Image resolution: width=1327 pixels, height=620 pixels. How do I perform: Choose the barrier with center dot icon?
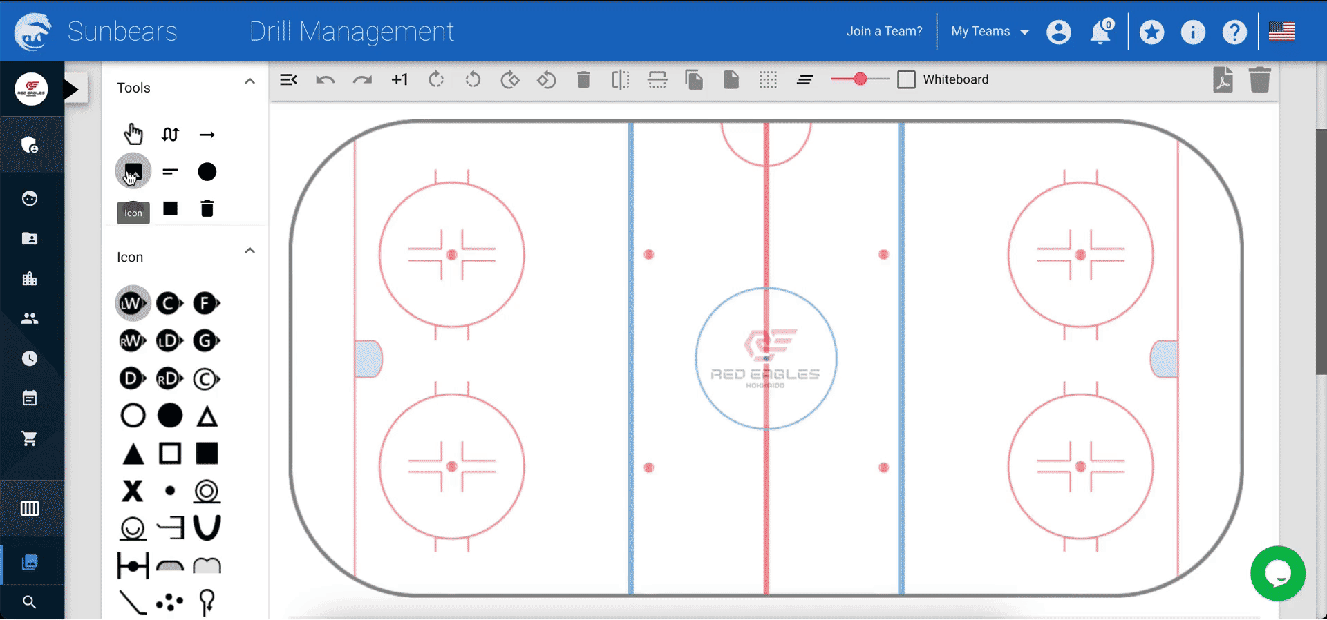point(133,566)
